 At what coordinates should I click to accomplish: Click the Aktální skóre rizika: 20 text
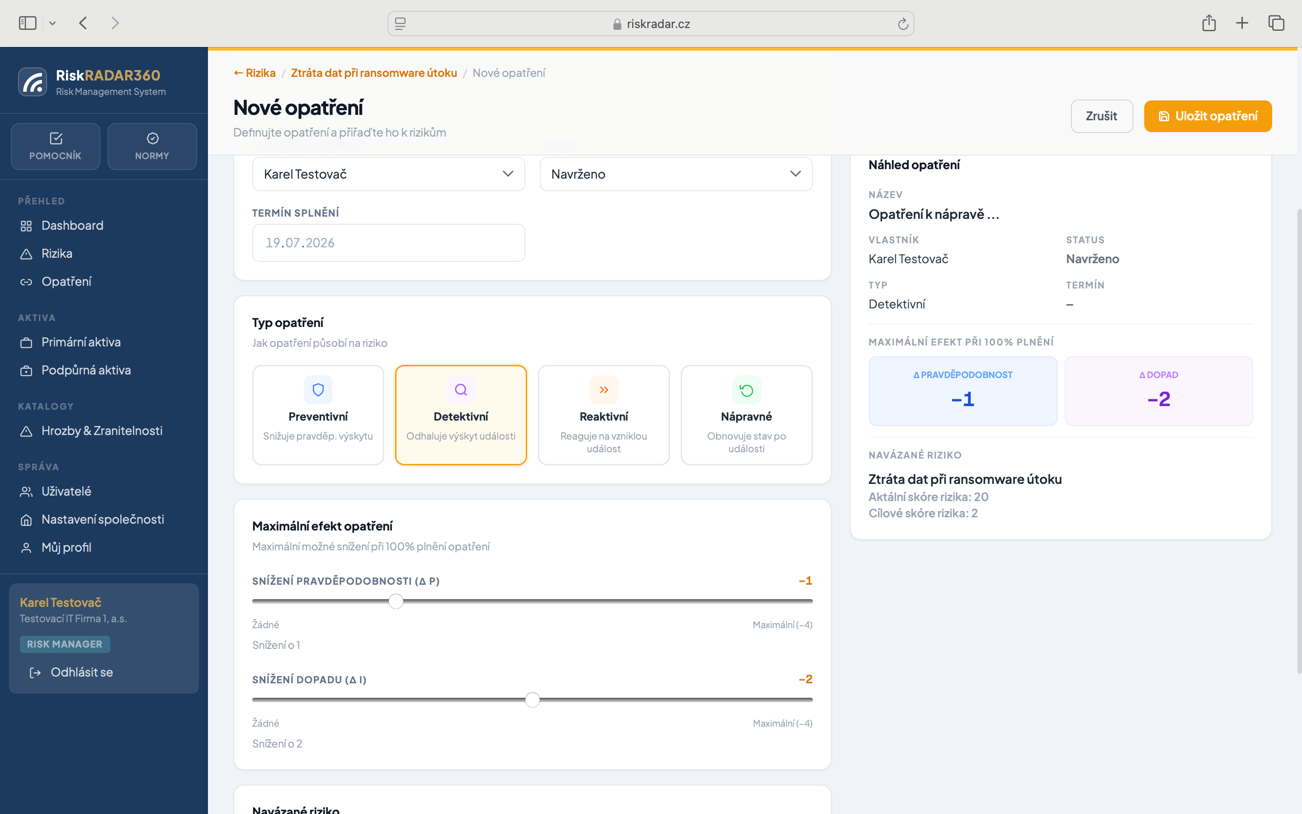[x=928, y=497]
